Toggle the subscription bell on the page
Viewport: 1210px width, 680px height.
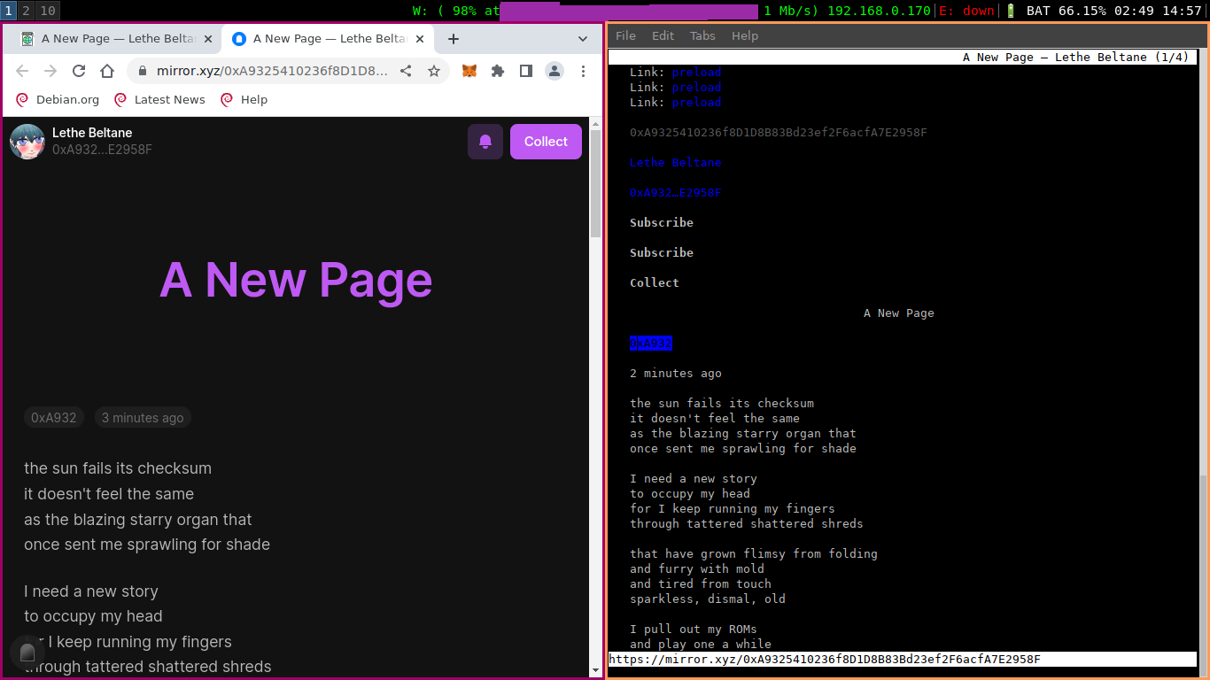485,141
